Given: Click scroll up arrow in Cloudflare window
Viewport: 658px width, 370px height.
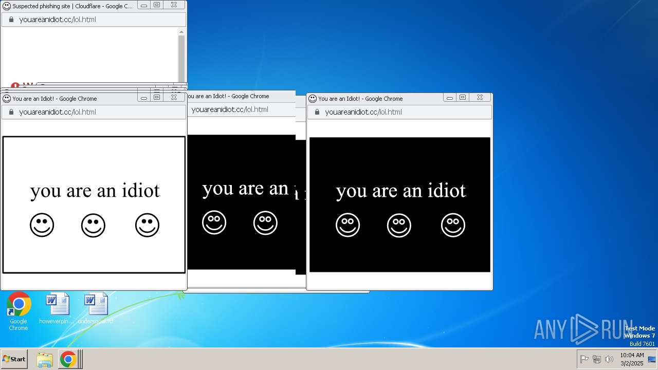Looking at the screenshot, I should 181,32.
